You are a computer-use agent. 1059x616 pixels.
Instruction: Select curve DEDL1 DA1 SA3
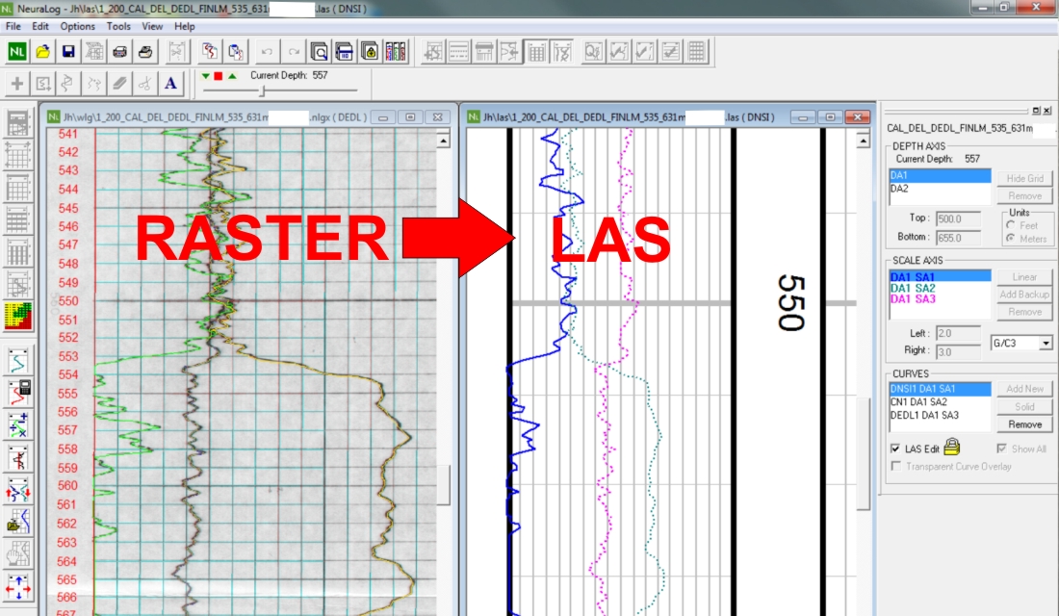941,416
